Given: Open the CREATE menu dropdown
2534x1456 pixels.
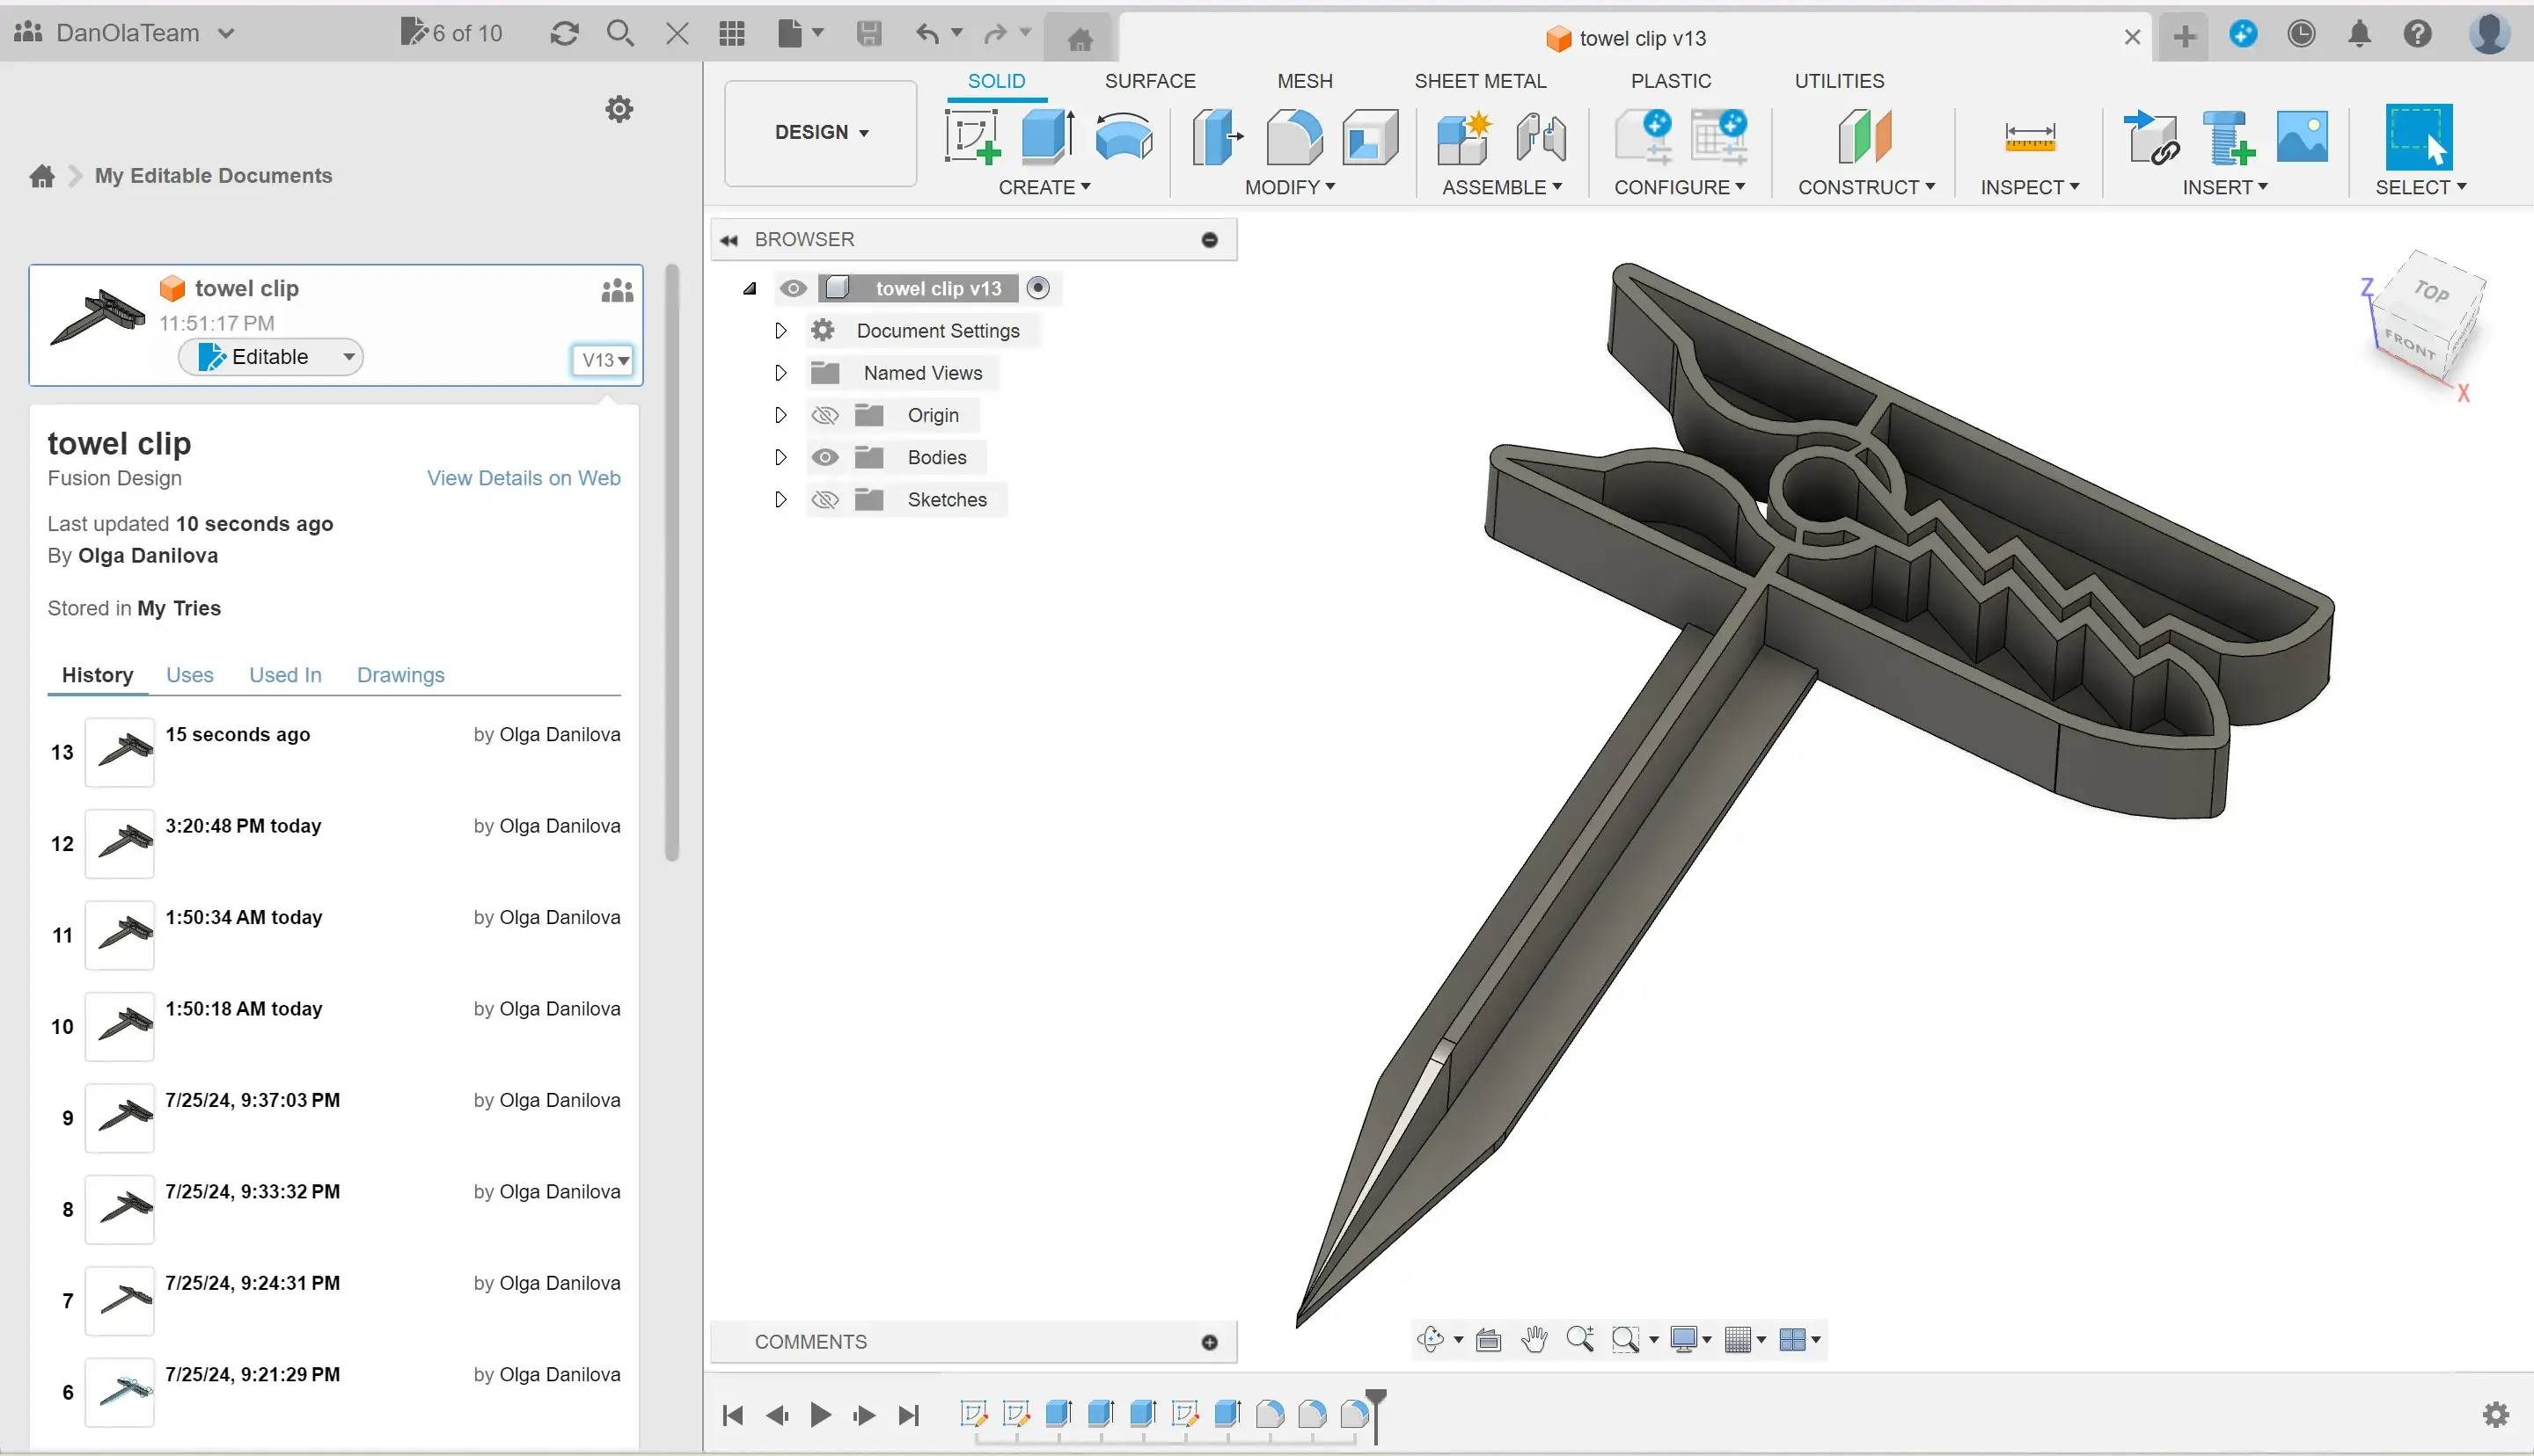Looking at the screenshot, I should pos(1044,187).
